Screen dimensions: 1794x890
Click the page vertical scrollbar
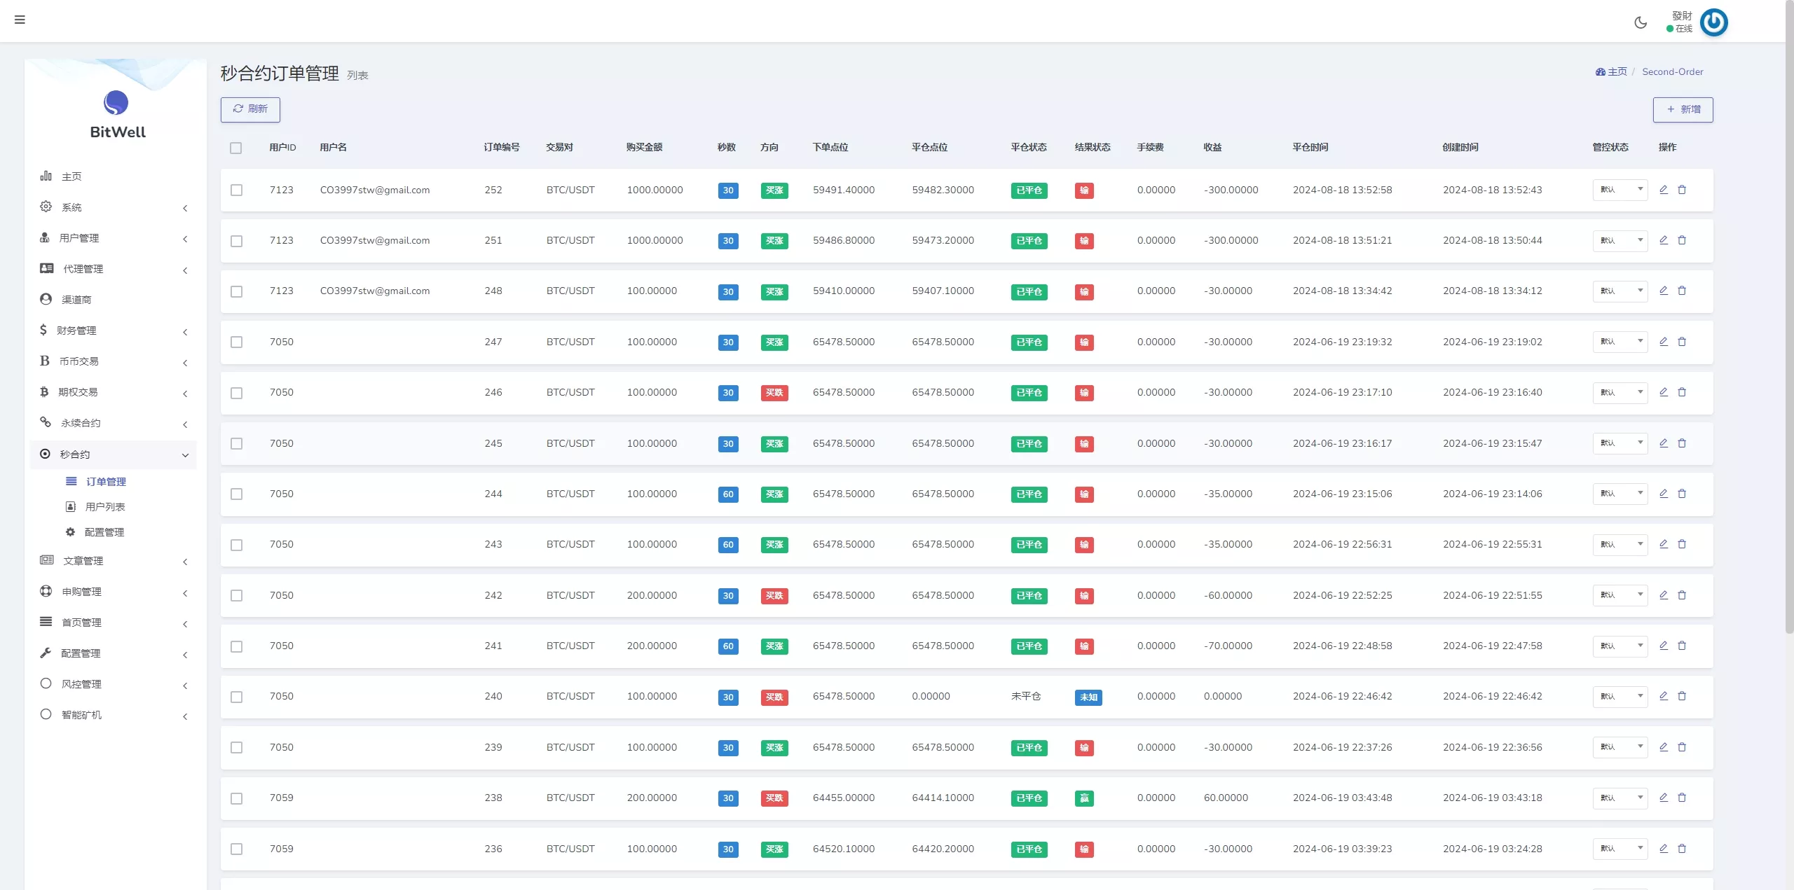click(x=1789, y=315)
